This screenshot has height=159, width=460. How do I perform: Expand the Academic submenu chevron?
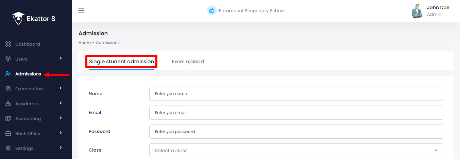tap(61, 103)
